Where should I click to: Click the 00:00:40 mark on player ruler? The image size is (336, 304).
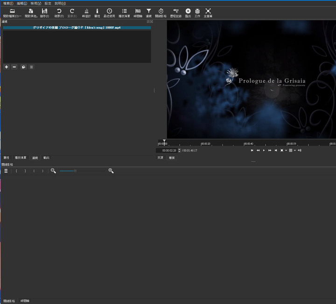248,144
